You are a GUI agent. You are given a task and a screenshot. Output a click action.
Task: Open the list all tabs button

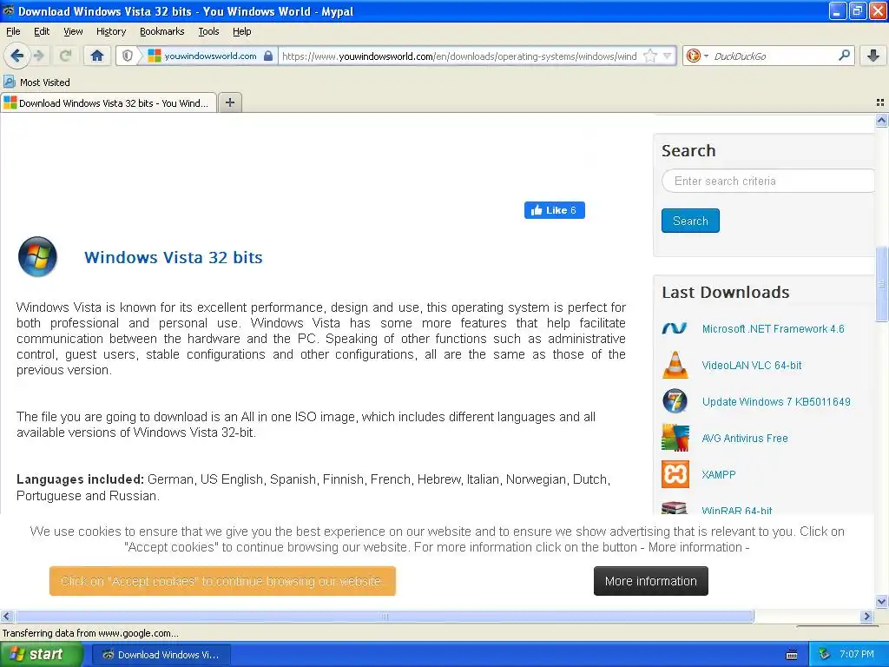pyautogui.click(x=880, y=102)
